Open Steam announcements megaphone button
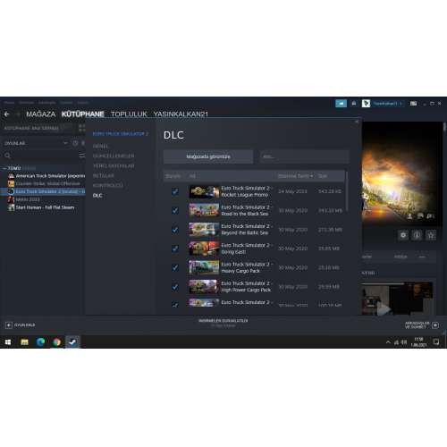447x447 pixels. pos(341,104)
